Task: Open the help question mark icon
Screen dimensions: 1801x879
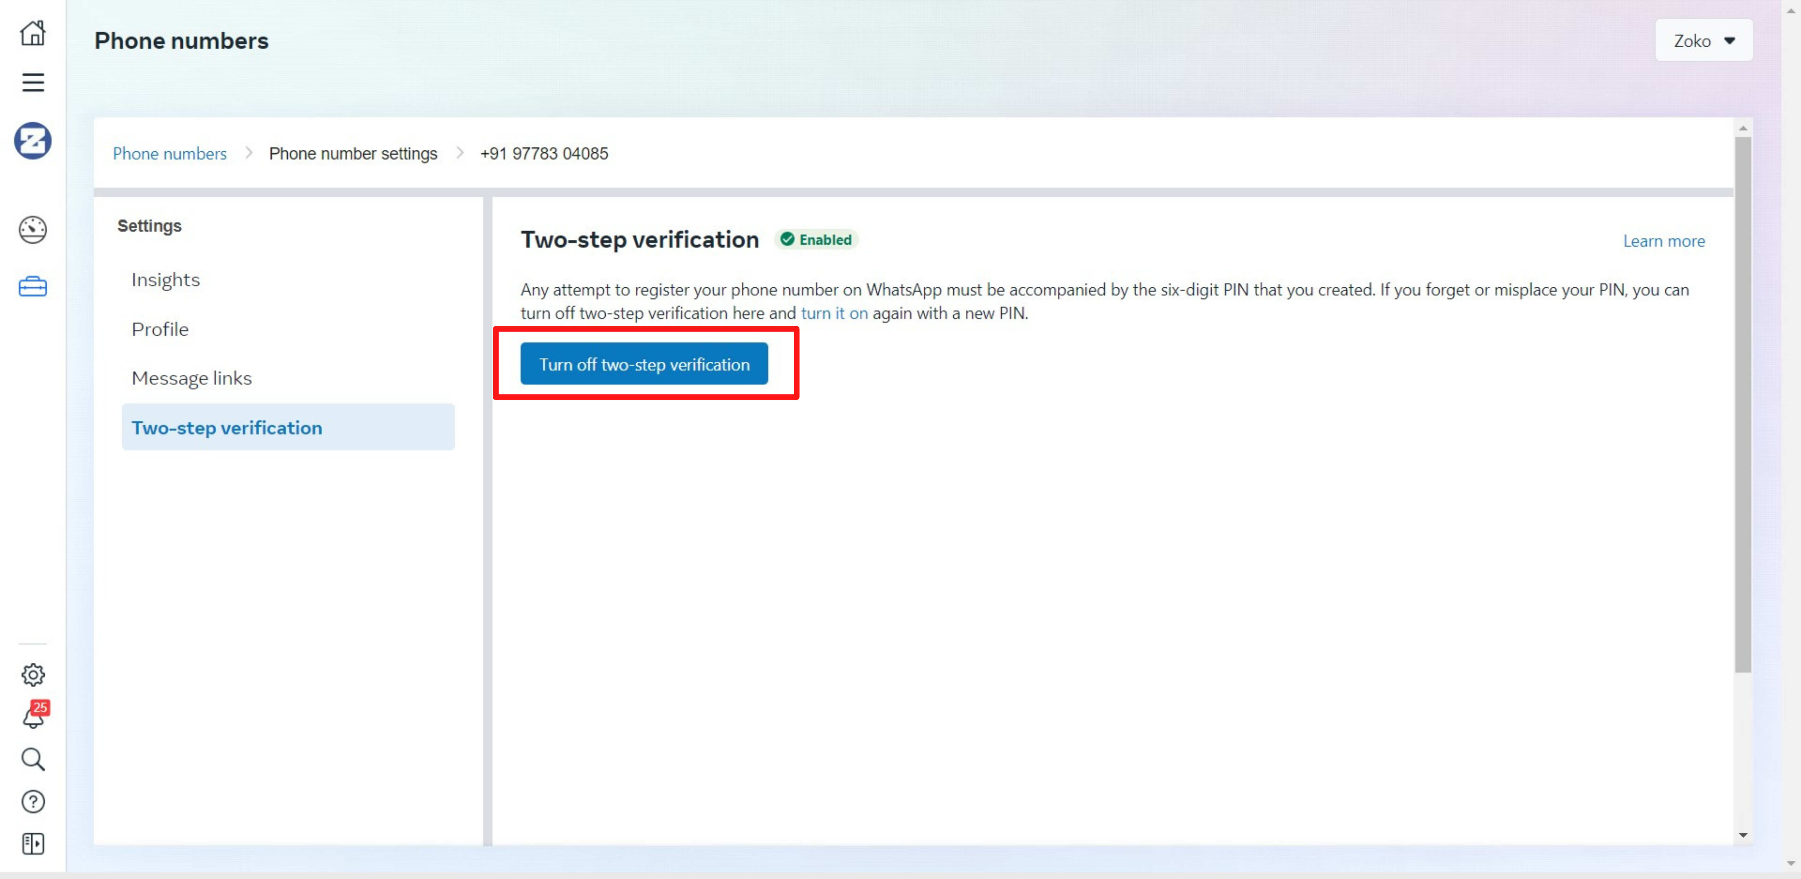Action: click(x=32, y=802)
